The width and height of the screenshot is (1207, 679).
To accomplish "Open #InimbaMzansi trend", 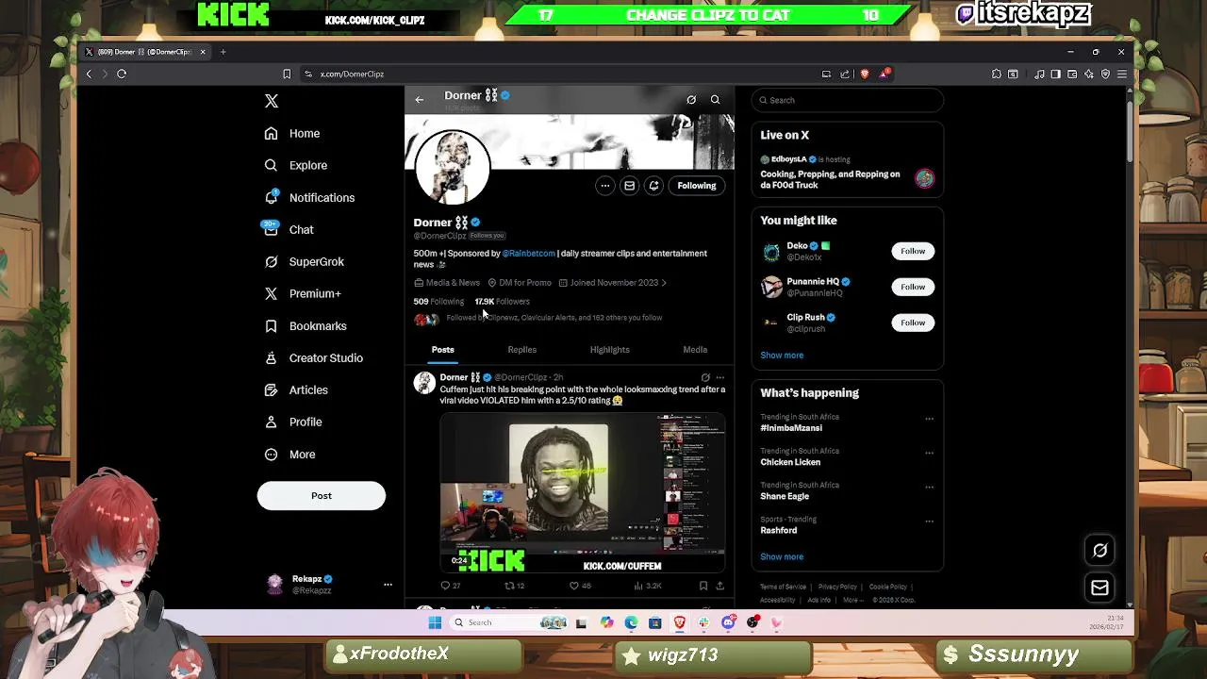I will tap(791, 428).
